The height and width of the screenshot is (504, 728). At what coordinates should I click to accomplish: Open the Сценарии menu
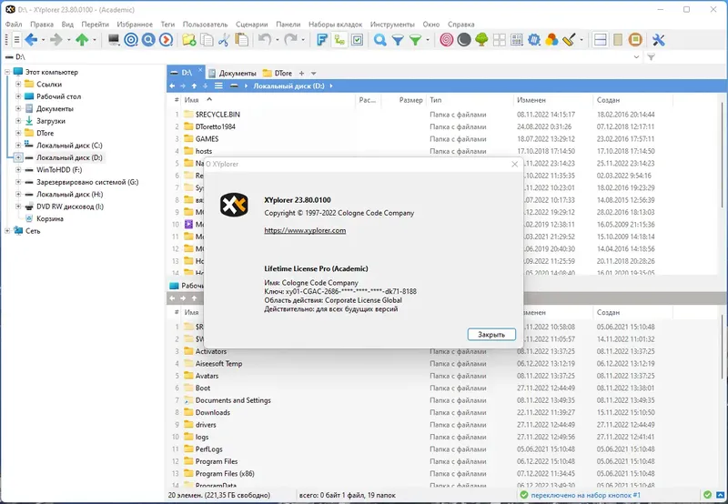252,25
